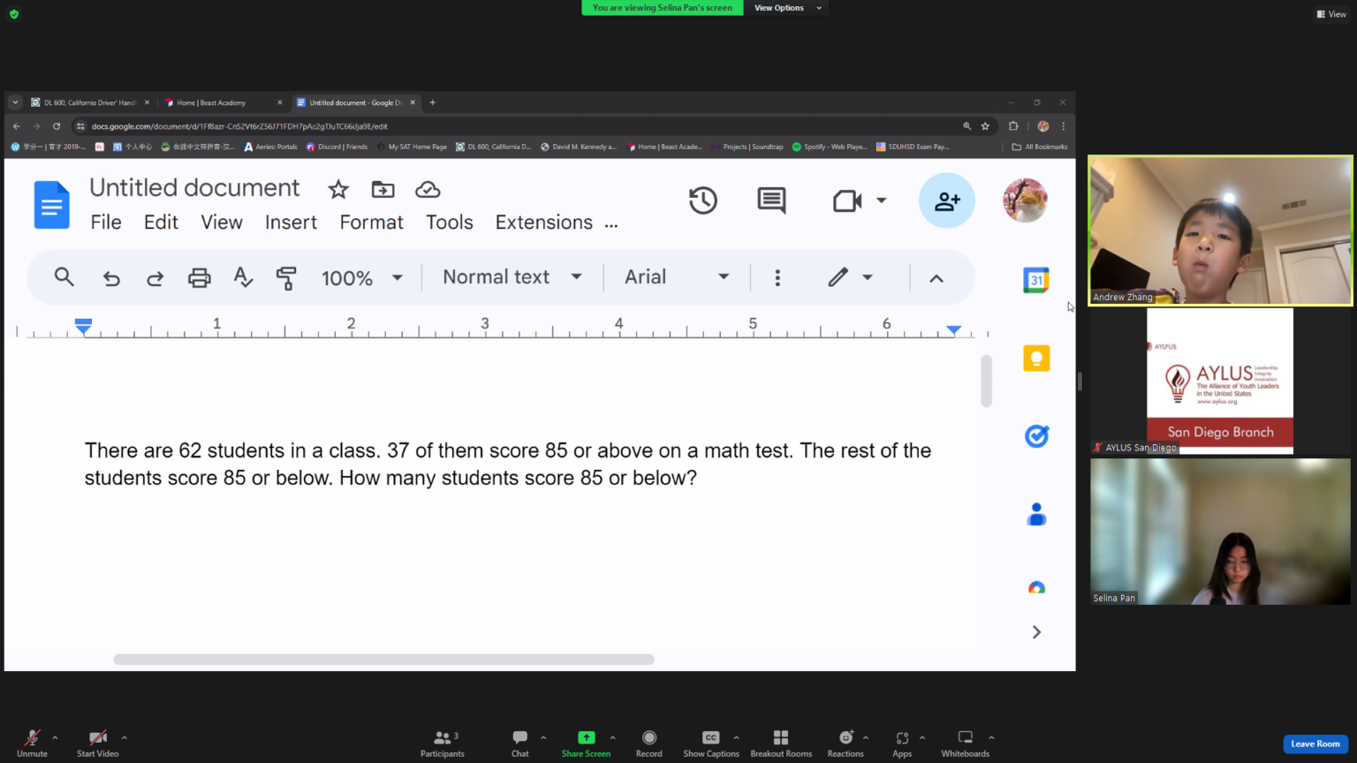Open Zoom View Options dropdown
The image size is (1357, 763).
pos(787,8)
